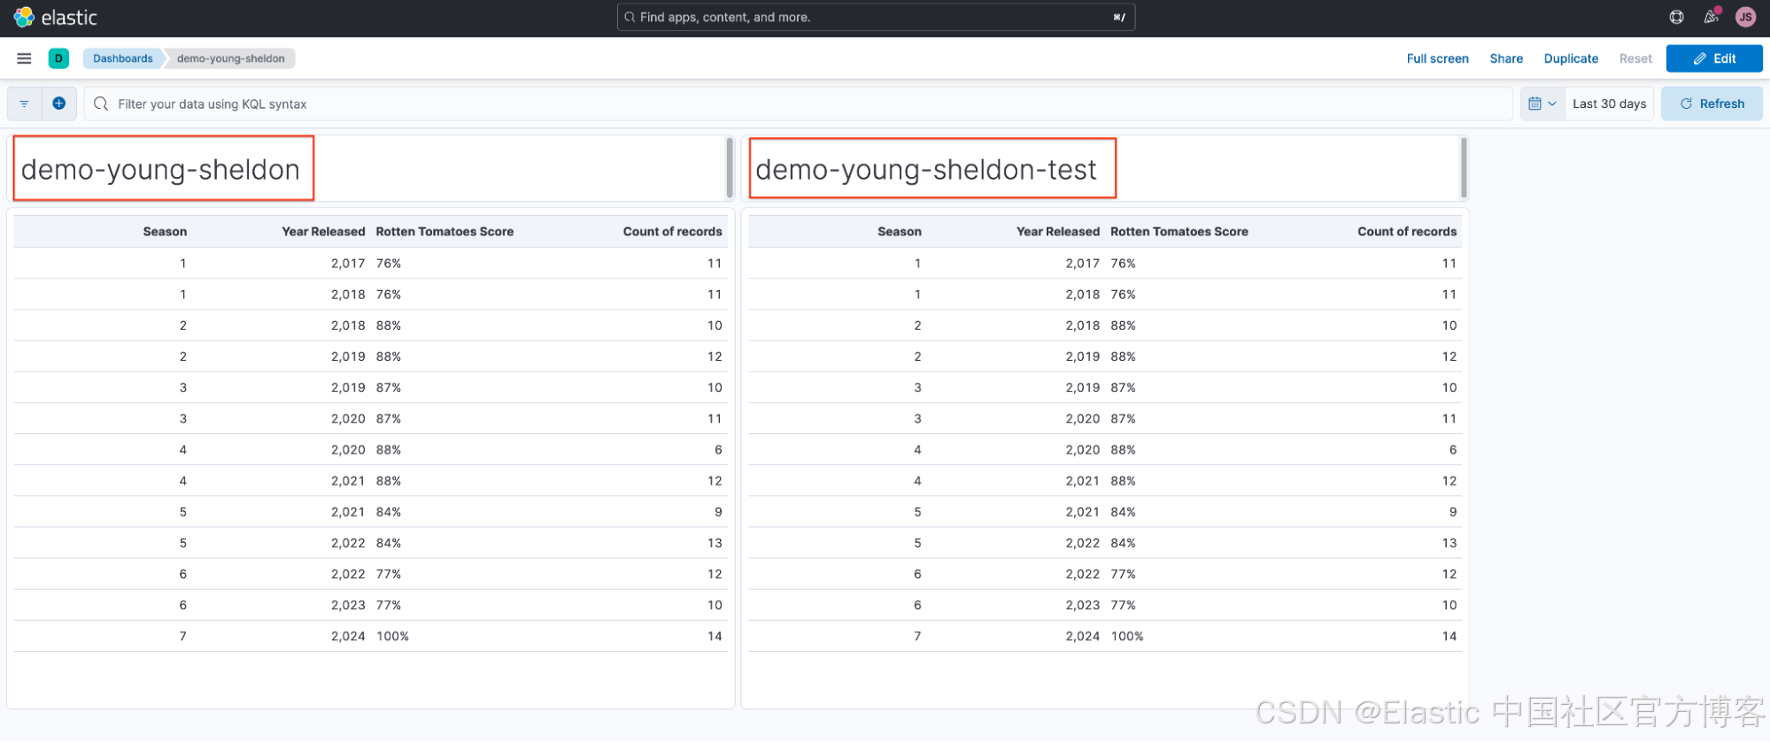Click count 13 in left table
Screen dimensions: 1770x742
[x=715, y=543]
